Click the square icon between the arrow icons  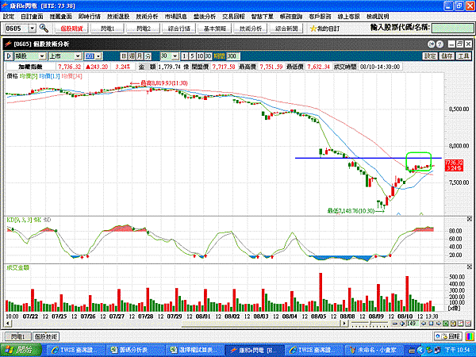[431, 324]
